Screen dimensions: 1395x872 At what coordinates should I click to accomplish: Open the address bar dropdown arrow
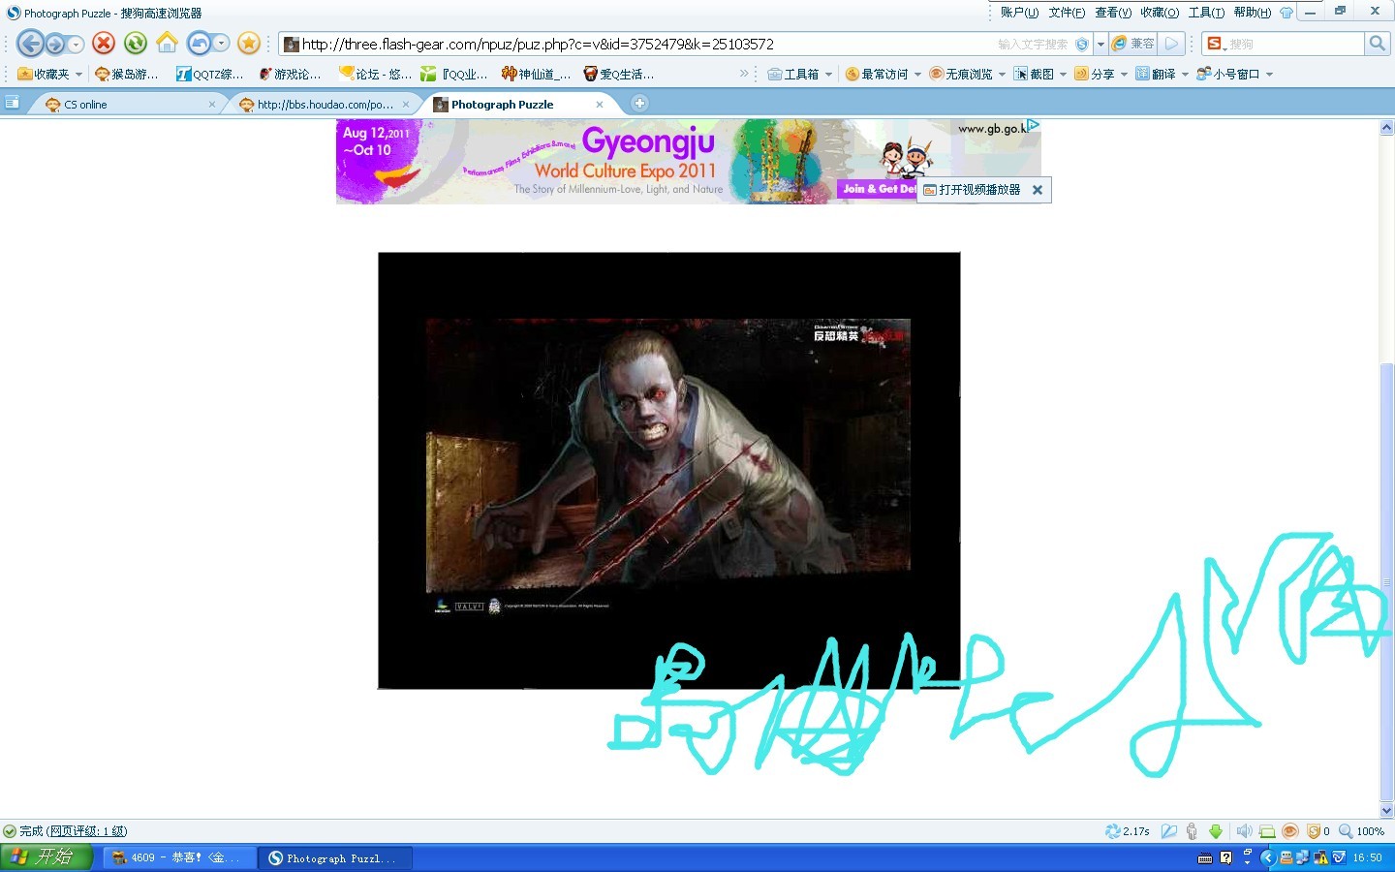pyautogui.click(x=1100, y=44)
